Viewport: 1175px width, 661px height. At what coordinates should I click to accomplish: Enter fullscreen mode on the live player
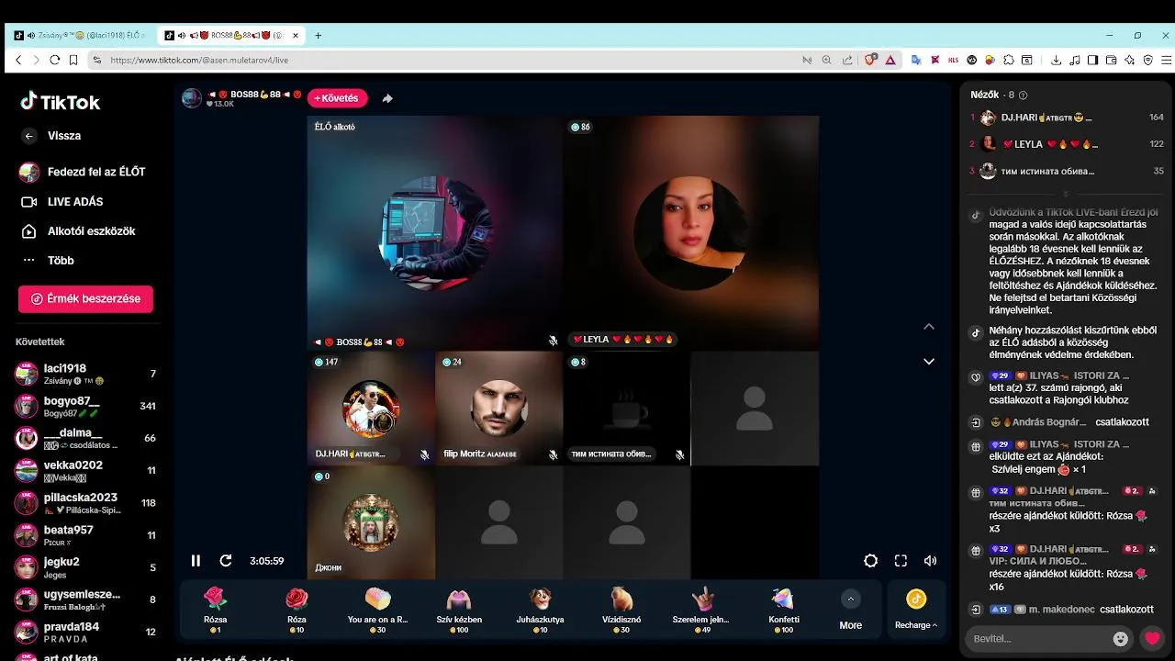901,561
